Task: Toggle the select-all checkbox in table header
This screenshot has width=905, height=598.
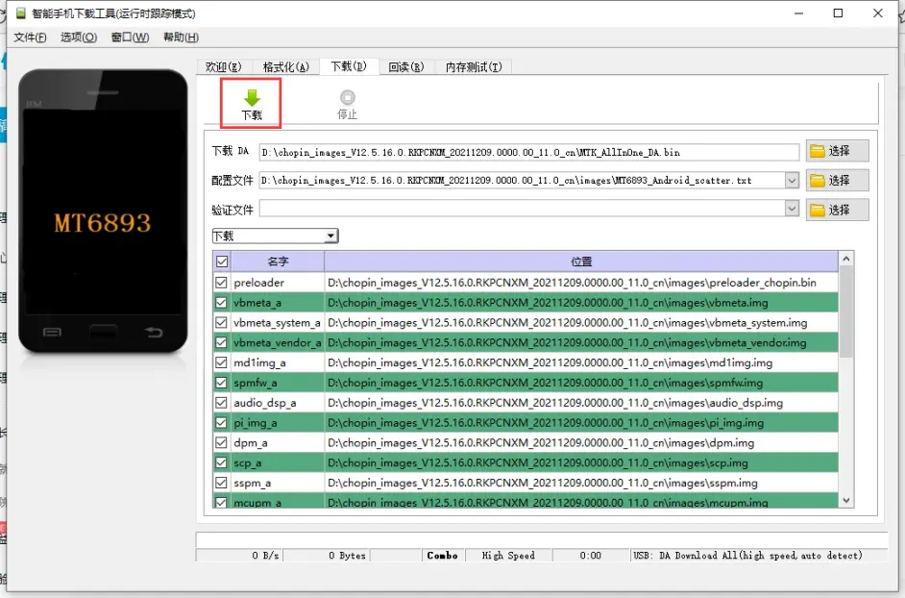Action: click(x=222, y=262)
